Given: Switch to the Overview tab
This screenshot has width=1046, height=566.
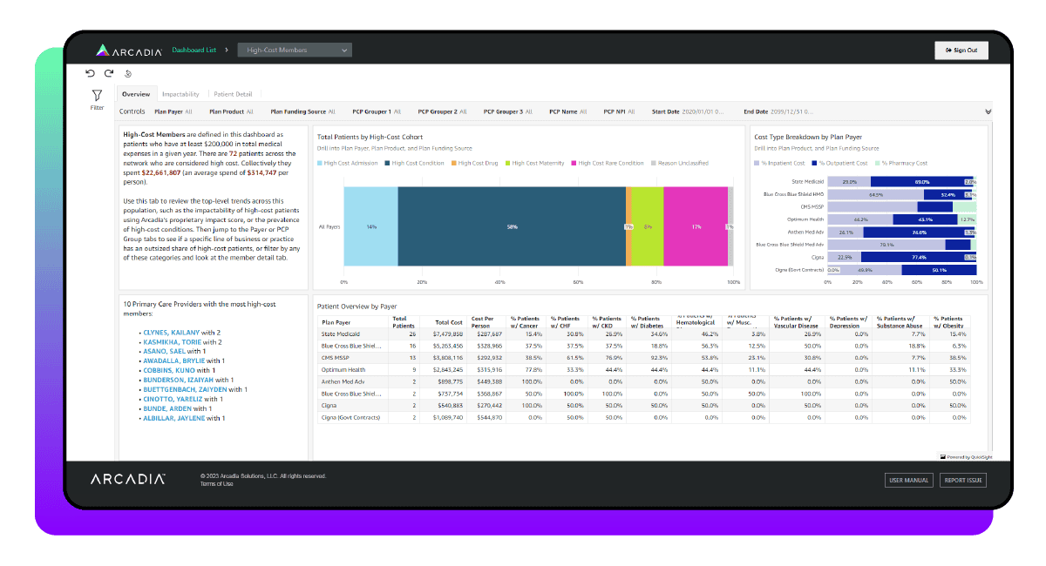Looking at the screenshot, I should point(136,94).
